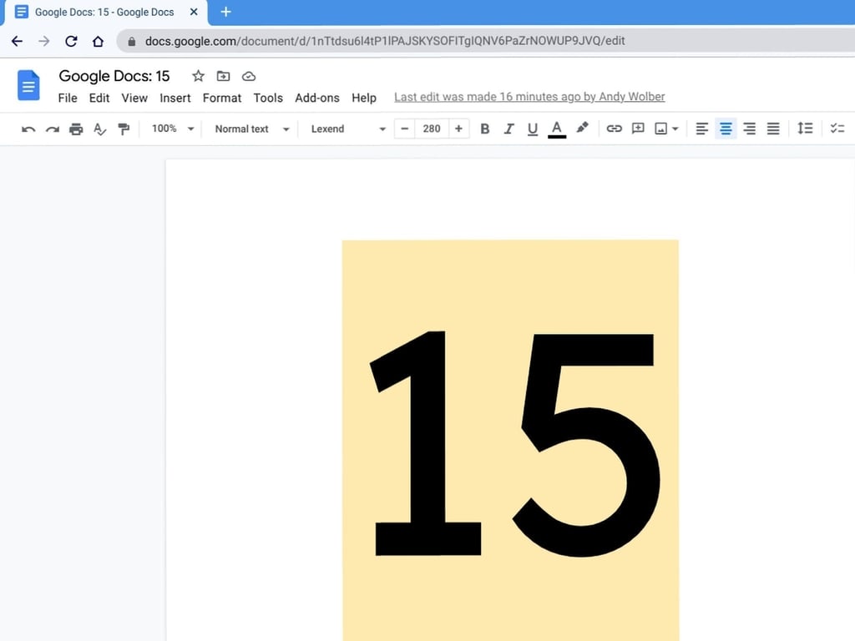Open the Line spacing options icon
The height and width of the screenshot is (641, 855).
point(805,128)
